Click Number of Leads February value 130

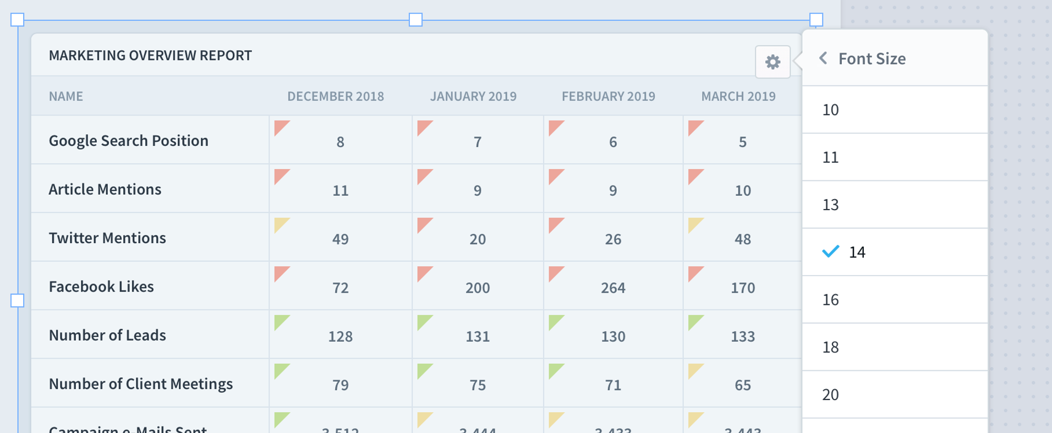(613, 336)
